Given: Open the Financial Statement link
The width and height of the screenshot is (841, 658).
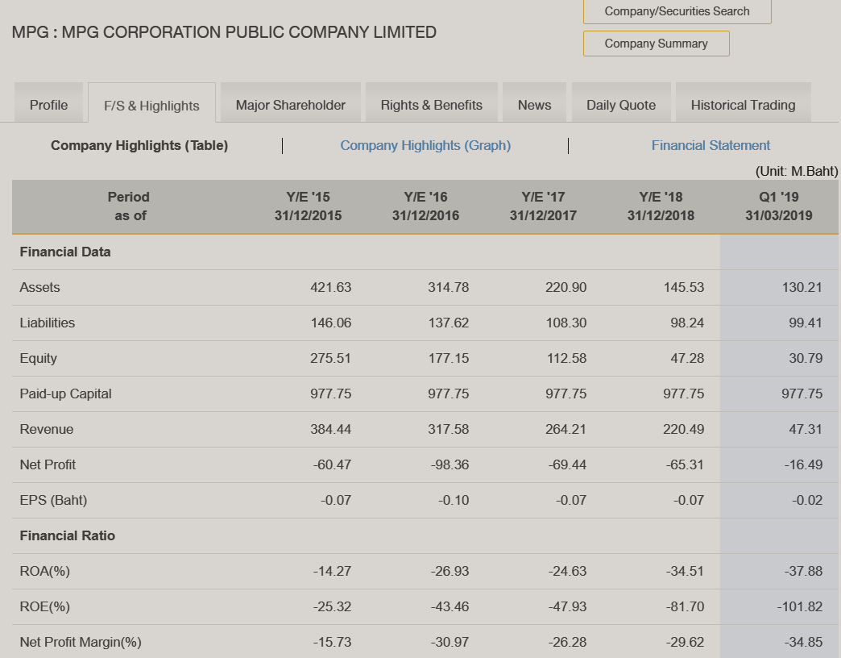Looking at the screenshot, I should [x=710, y=145].
